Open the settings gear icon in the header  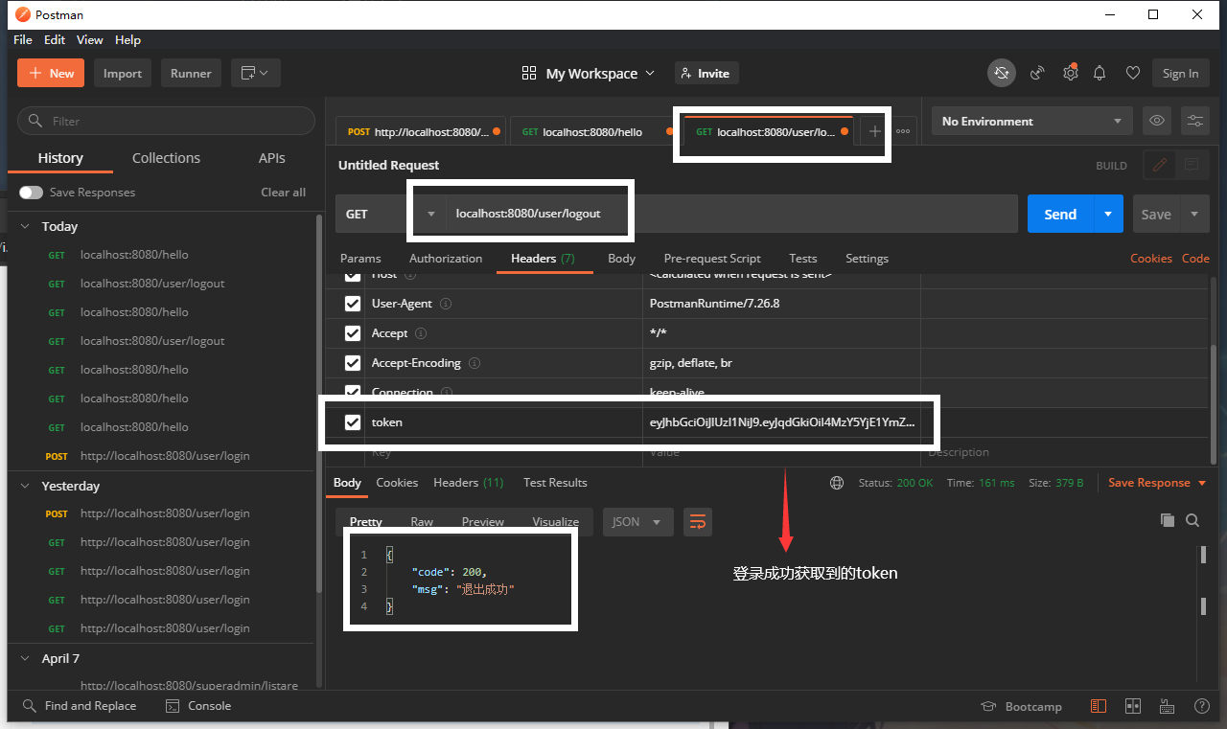(1070, 73)
